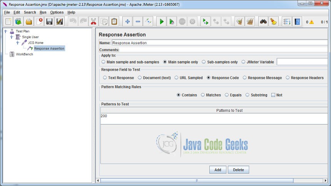
Task: Open the File menu
Action: pyautogui.click(x=7, y=12)
